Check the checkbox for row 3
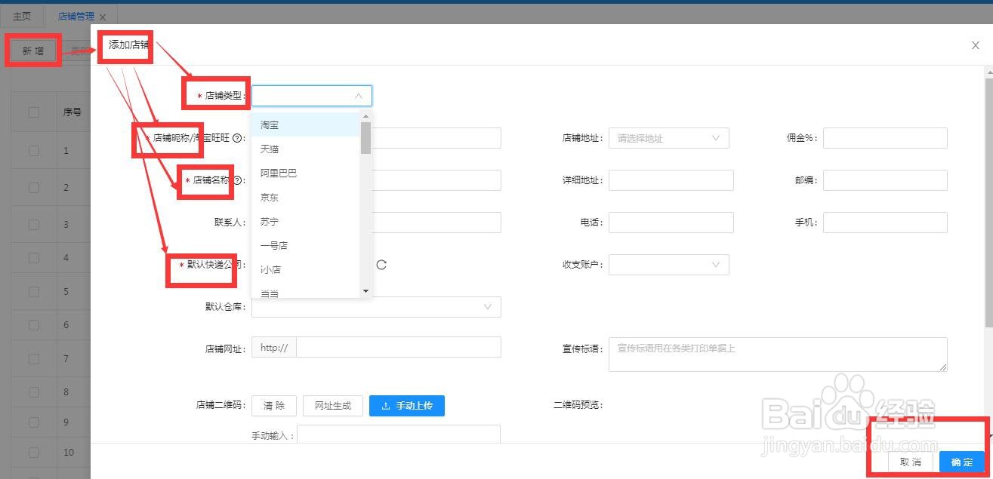993x479 pixels. coord(34,224)
